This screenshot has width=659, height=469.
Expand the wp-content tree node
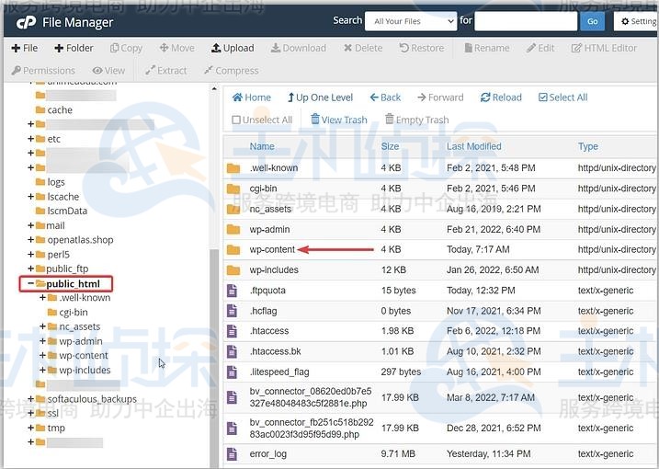pos(42,356)
